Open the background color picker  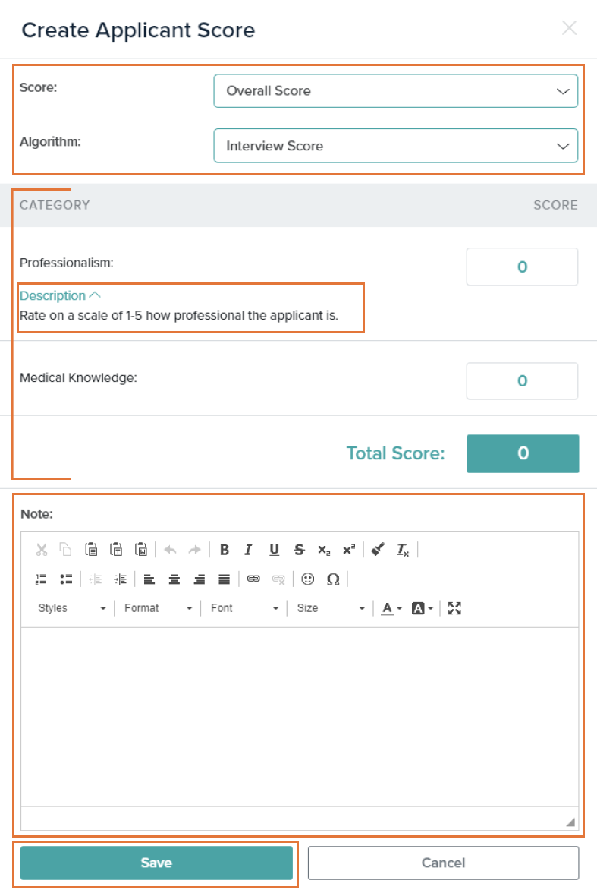click(x=423, y=608)
